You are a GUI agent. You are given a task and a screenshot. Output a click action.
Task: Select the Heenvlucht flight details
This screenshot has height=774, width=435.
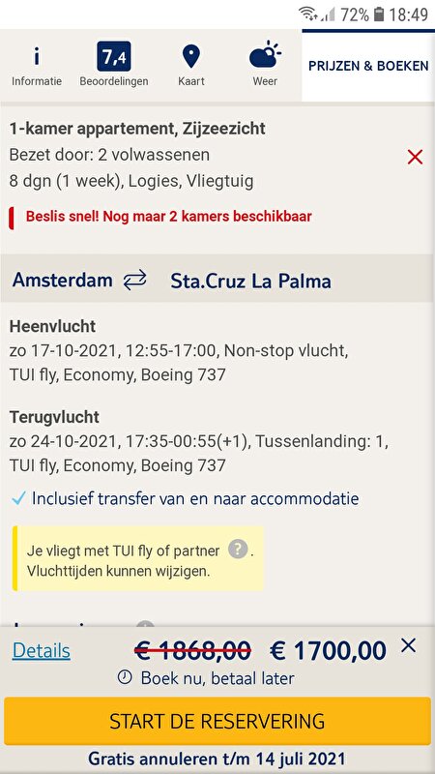coord(179,351)
